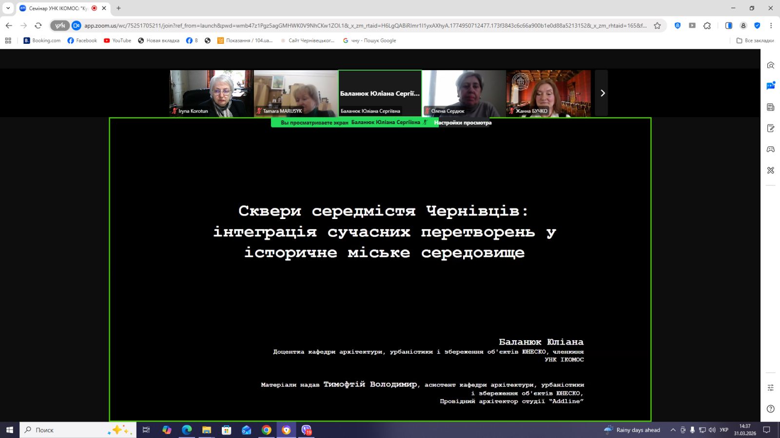Expand the hidden system tray icons
The image size is (780, 438).
coord(673,430)
